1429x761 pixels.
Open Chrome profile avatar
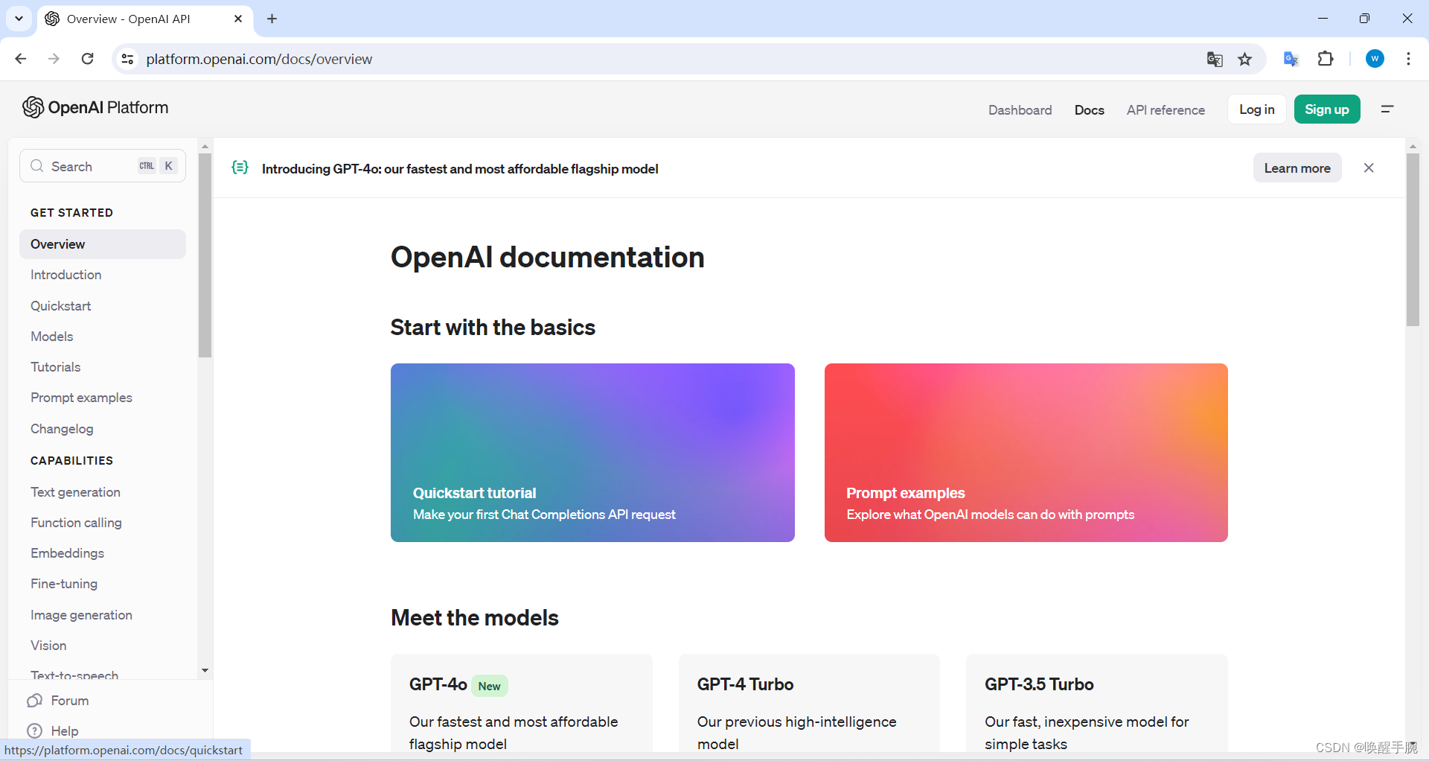(1375, 59)
